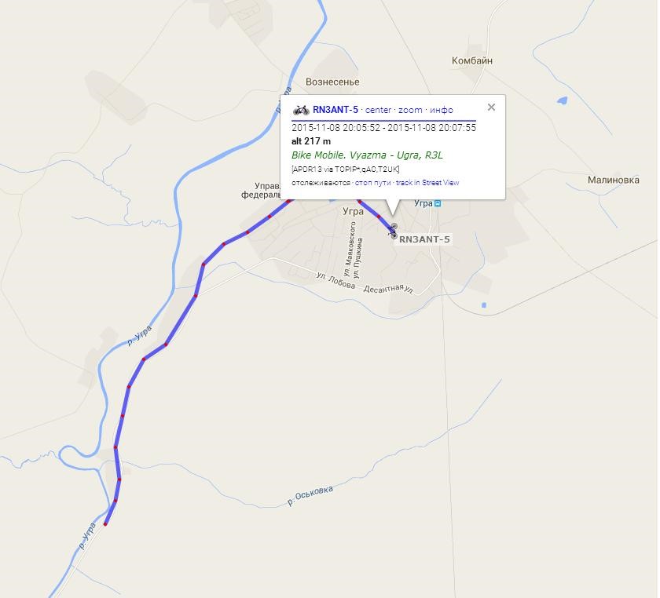660x598 pixels.
Task: Open the RN3ANT-5 callsign link
Action: pyautogui.click(x=335, y=110)
